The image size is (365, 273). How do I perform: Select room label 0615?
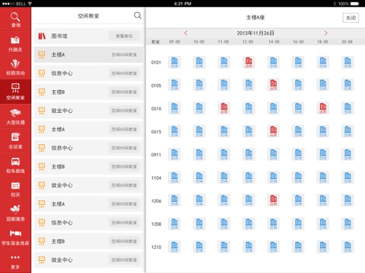pos(156,132)
